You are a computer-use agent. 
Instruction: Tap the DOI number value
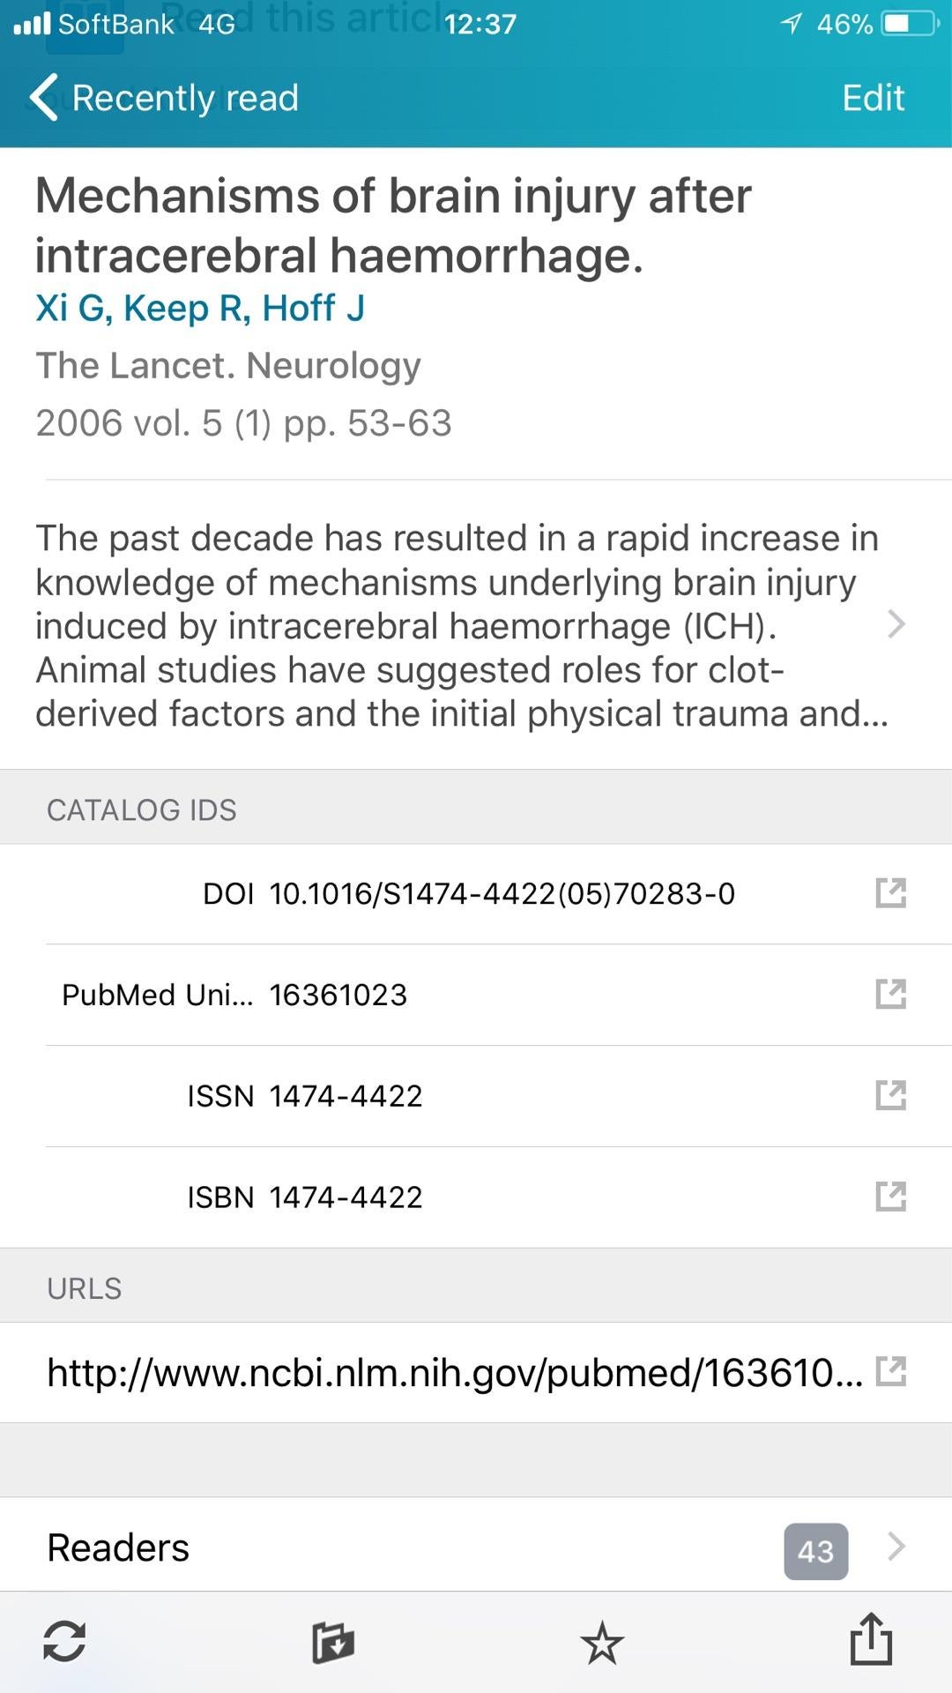(502, 894)
